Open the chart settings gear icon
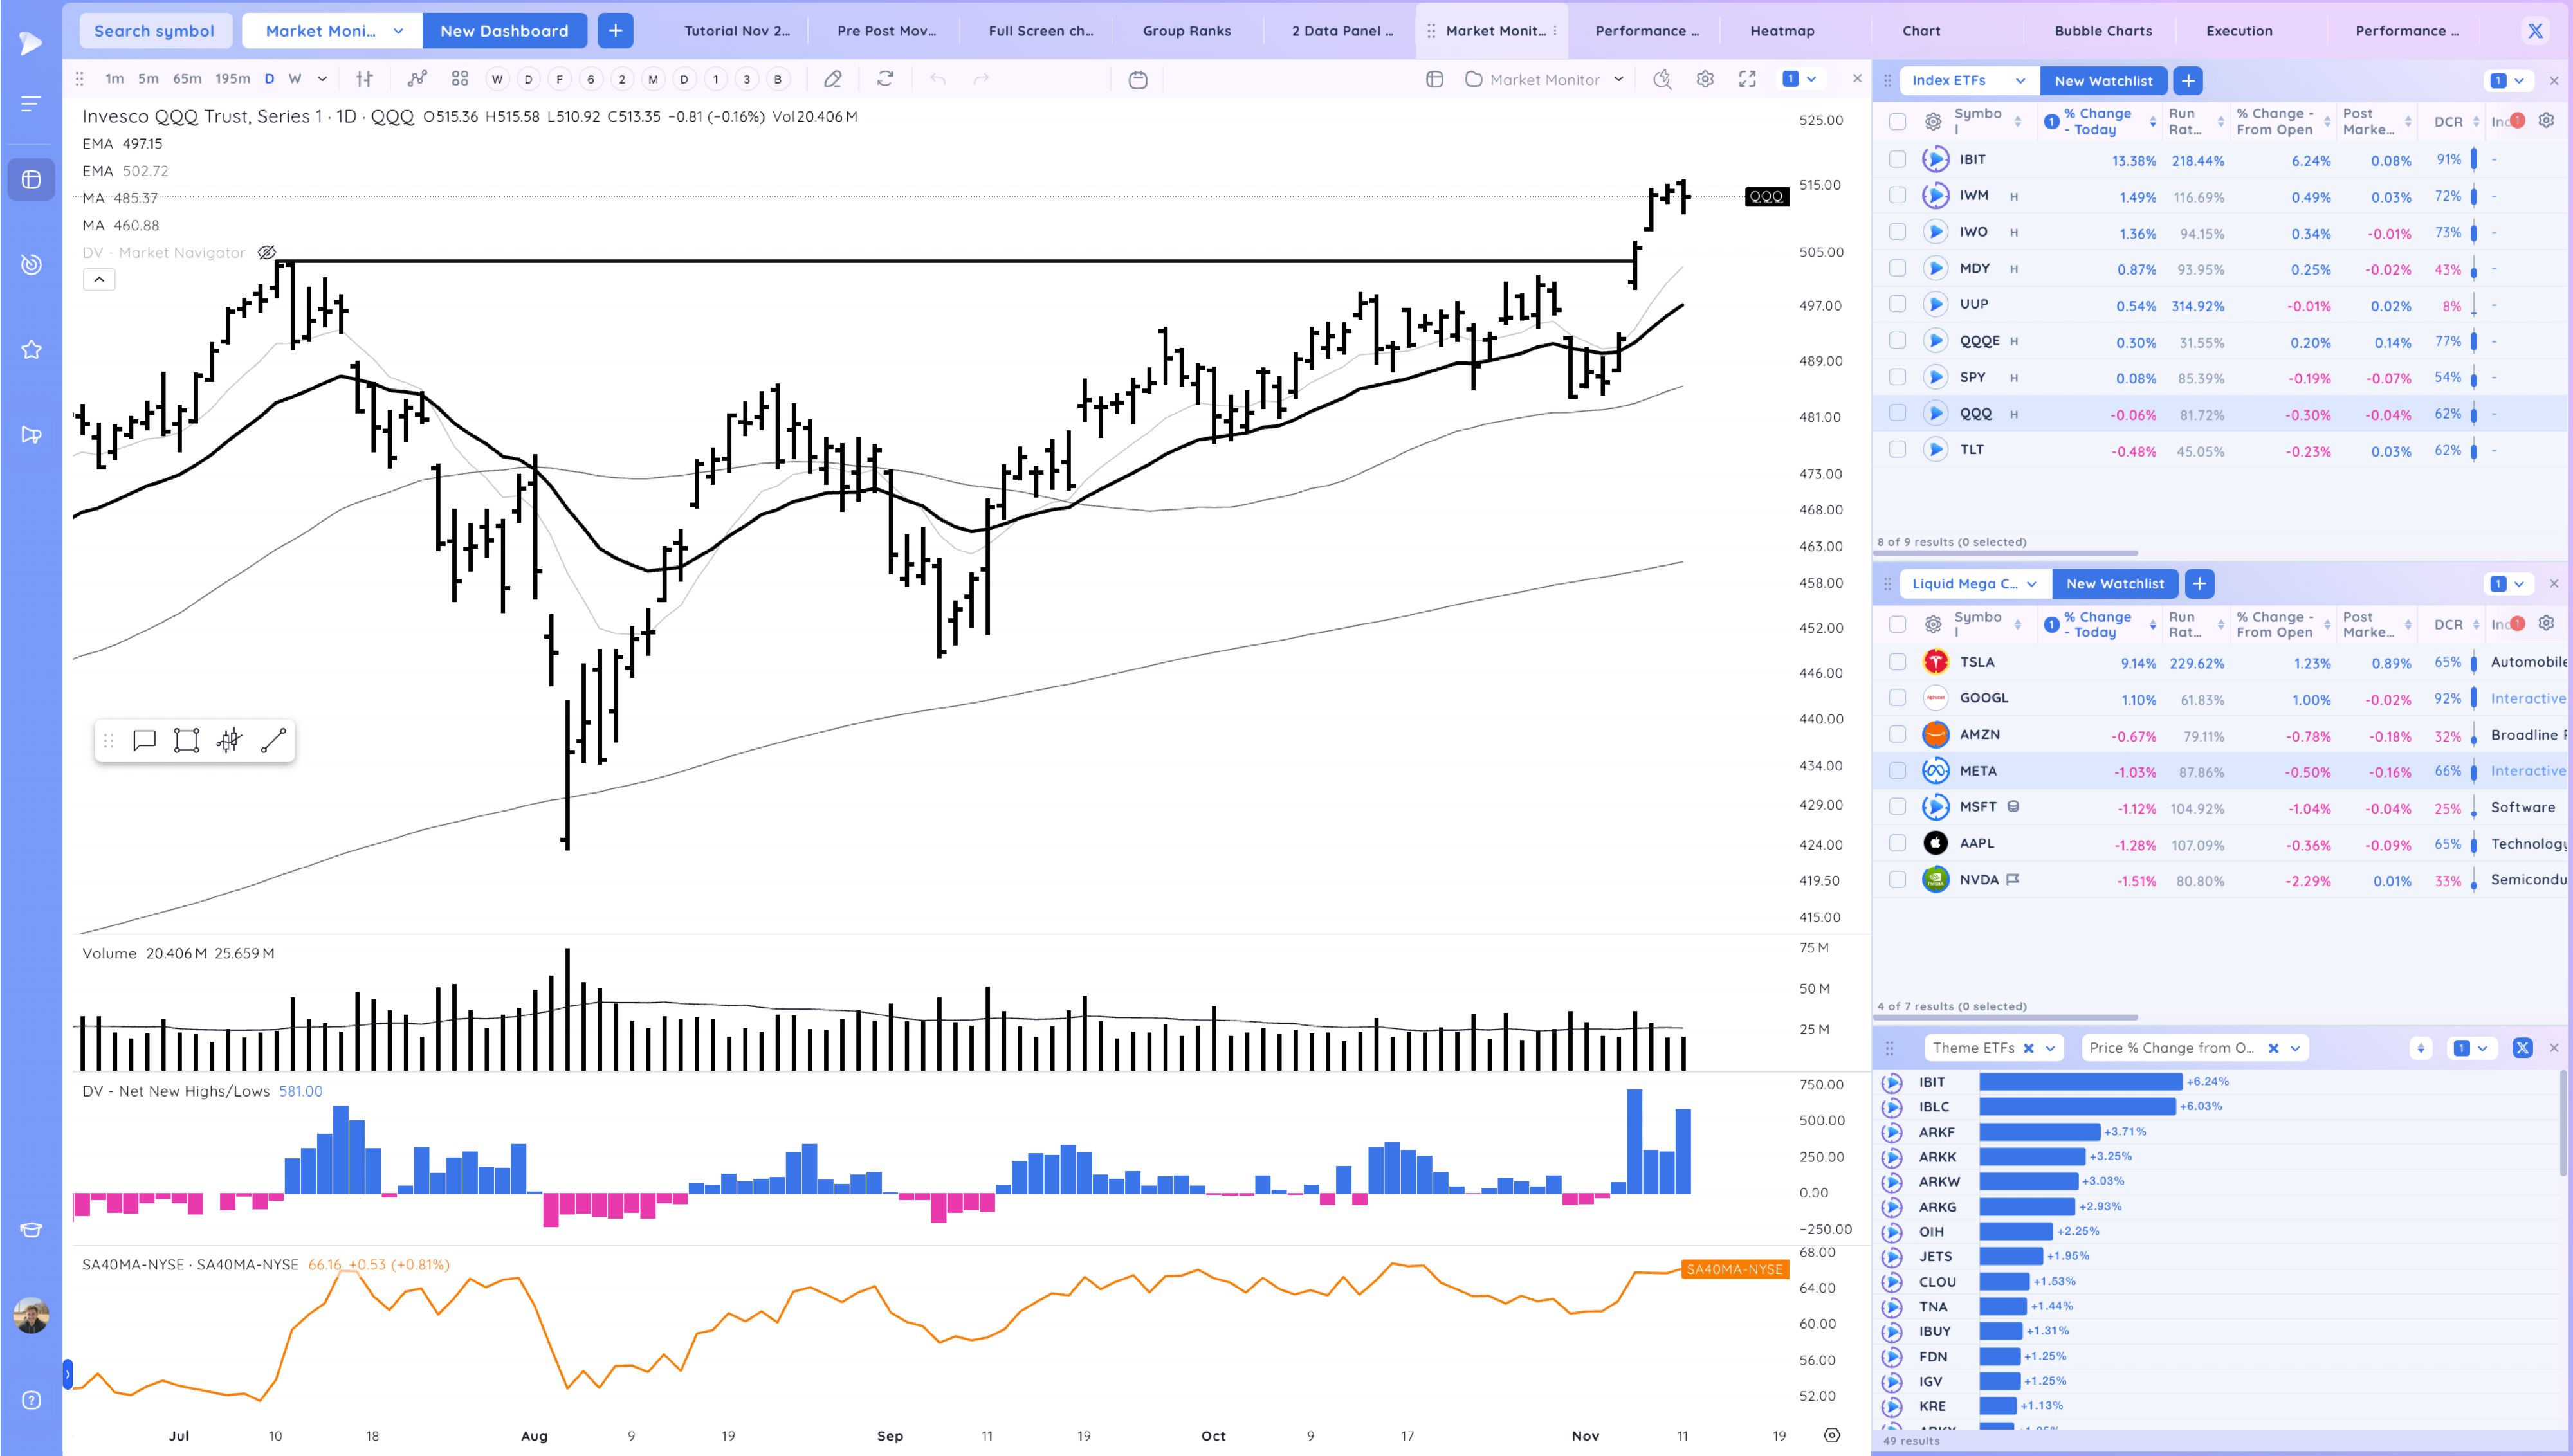 (x=1705, y=79)
